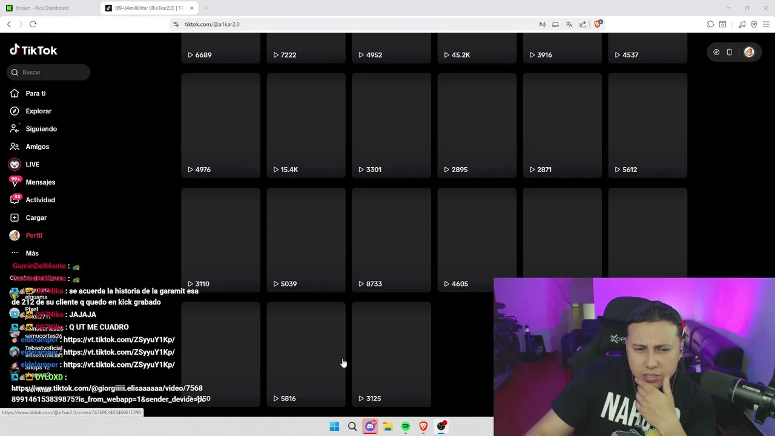This screenshot has height=436, width=775.
Task: Open the Brave VPN shield icon
Action: (754, 24)
